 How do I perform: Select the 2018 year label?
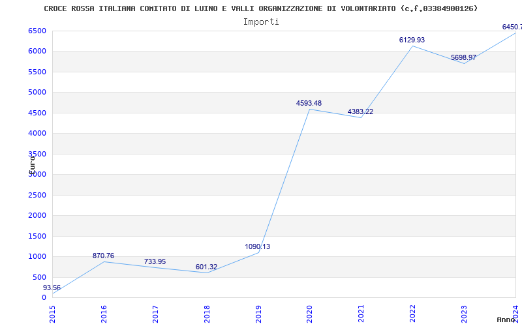pos(207,314)
